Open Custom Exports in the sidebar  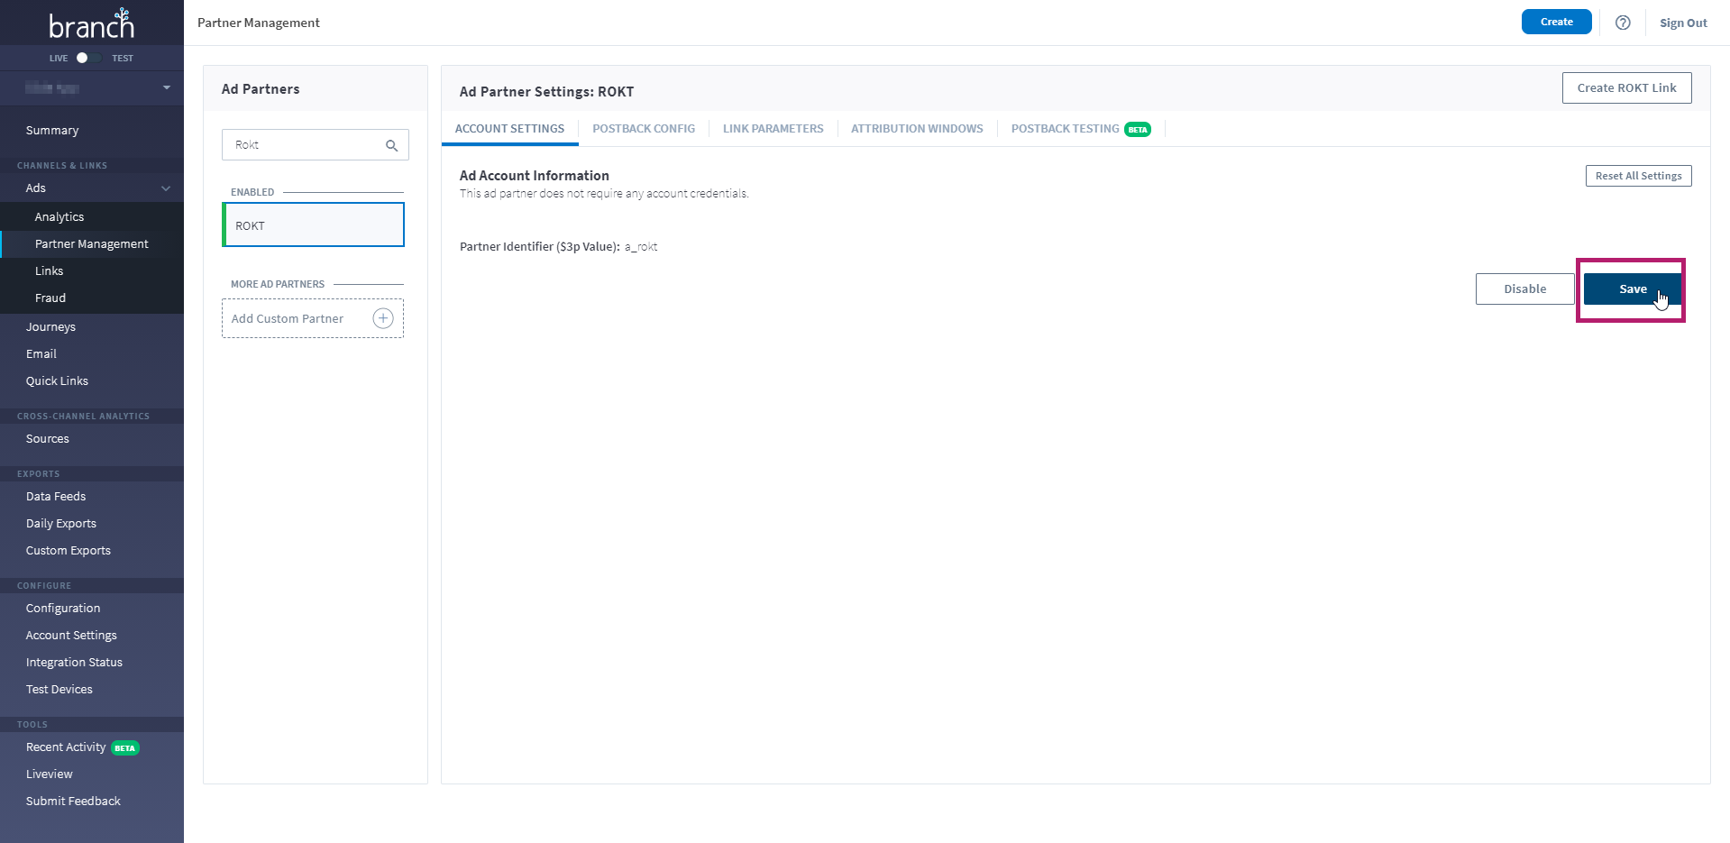click(x=69, y=551)
